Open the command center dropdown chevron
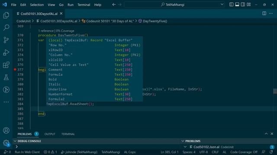 pyautogui.click(x=222, y=5)
